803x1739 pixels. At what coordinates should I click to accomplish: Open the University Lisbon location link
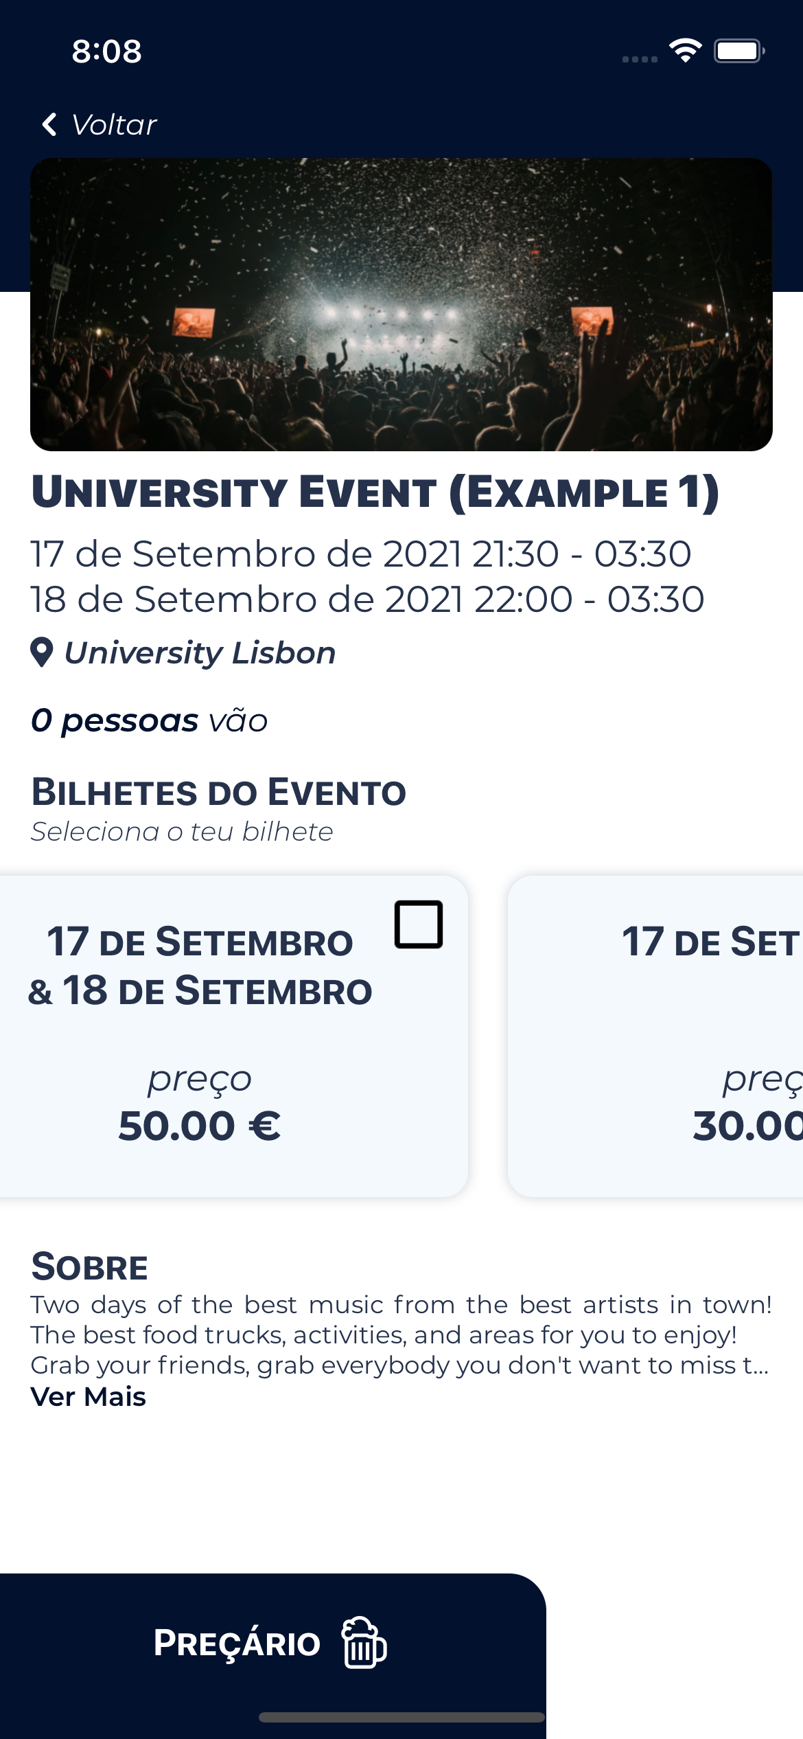(200, 652)
